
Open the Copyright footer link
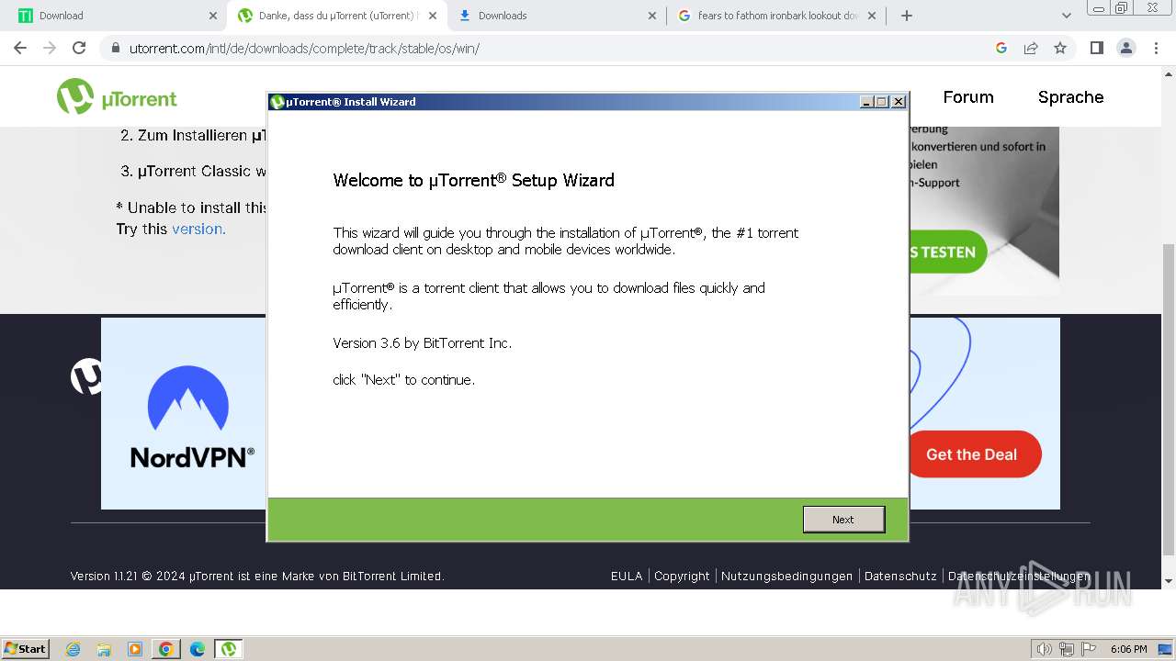tap(682, 577)
